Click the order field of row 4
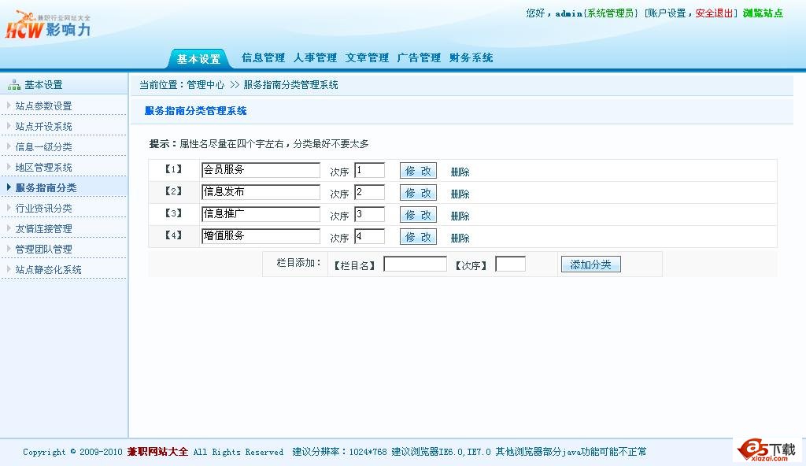Image resolution: width=806 pixels, height=466 pixels. click(370, 237)
